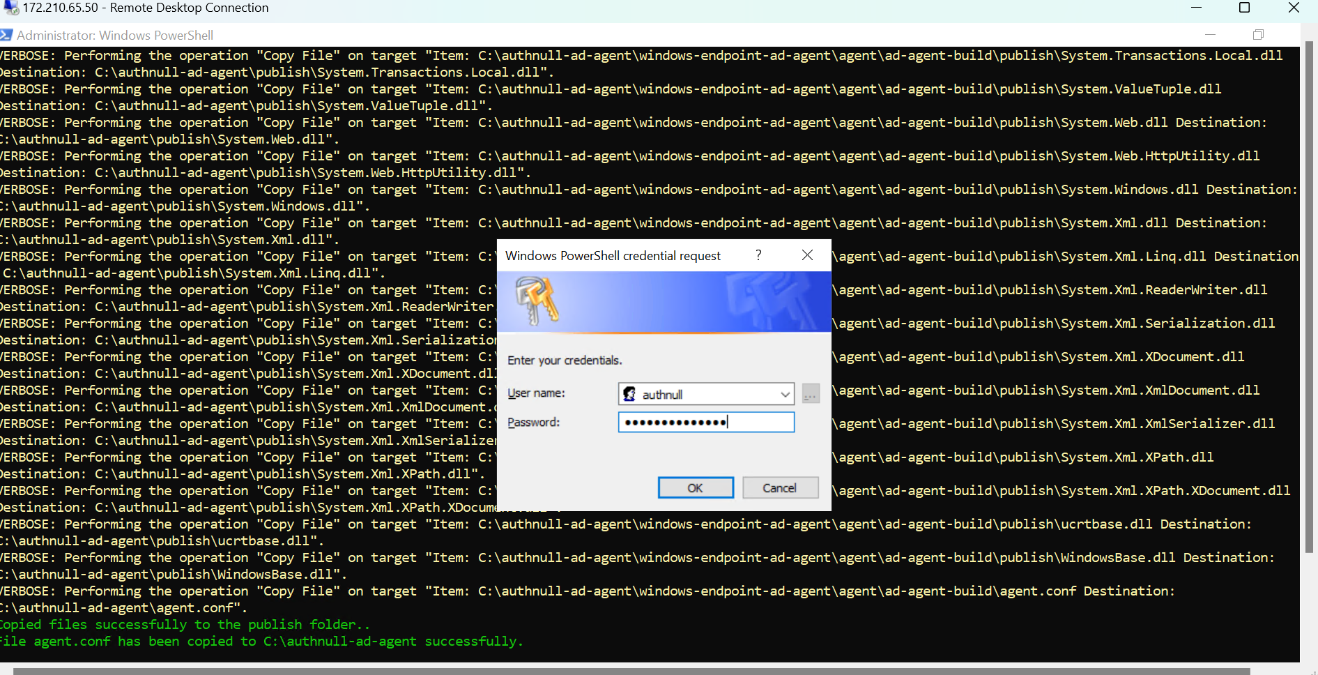This screenshot has height=675, width=1318.
Task: Click the question mark help button in the credential dialog
Action: 758,255
